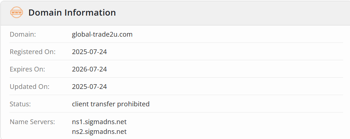Click the Domain: field label
This screenshot has width=350, height=139.
(x=23, y=34)
